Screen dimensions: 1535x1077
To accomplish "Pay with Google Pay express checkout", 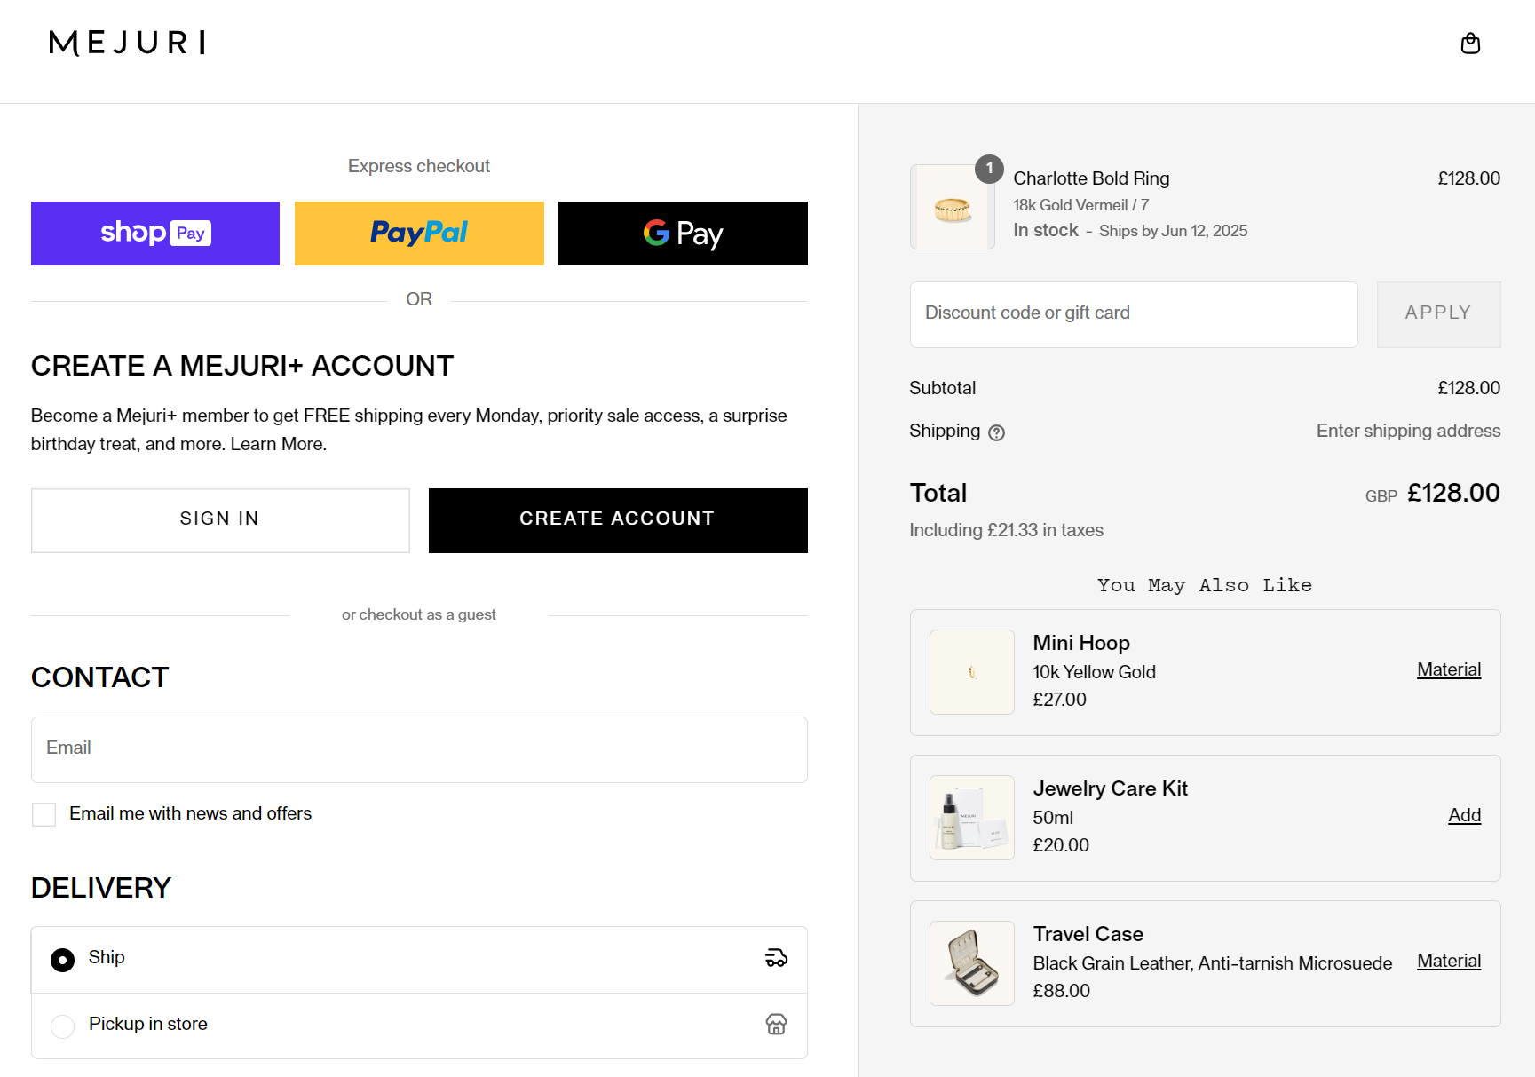I will [x=683, y=234].
